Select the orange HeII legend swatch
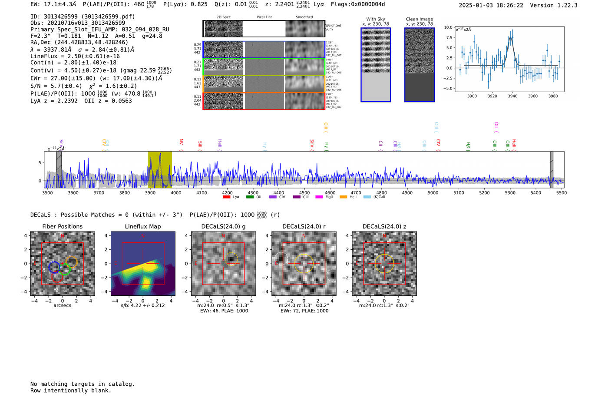 (x=343, y=197)
